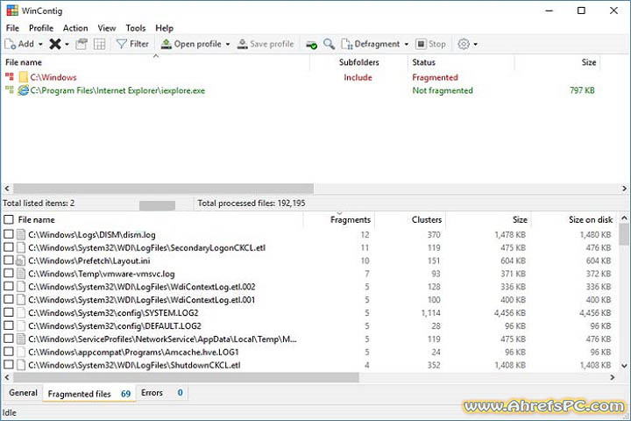Click the vmware-vmsvc.log file icon
Viewport: 631px width, 421px height.
pyautogui.click(x=21, y=274)
